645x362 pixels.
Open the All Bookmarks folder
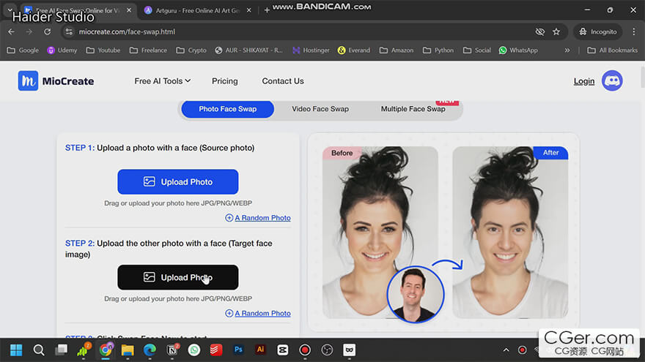(613, 50)
